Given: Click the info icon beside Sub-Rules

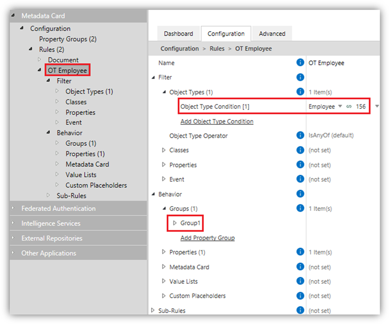Looking at the screenshot, I should click(x=300, y=310).
